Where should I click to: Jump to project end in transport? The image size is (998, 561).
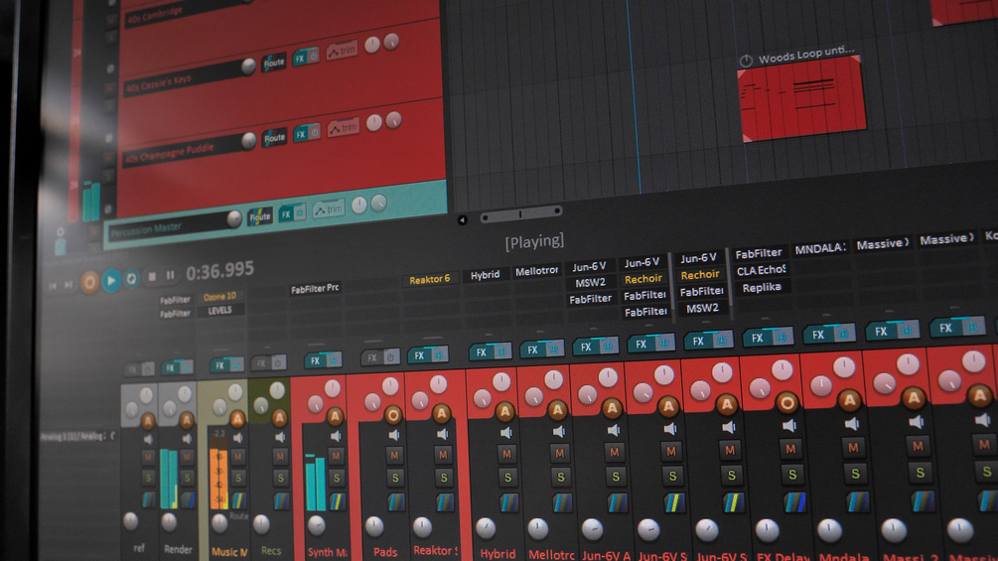pos(68,285)
